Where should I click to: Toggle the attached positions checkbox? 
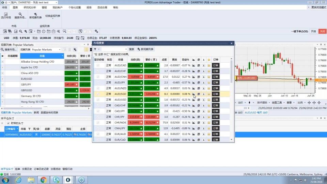click(8, 123)
